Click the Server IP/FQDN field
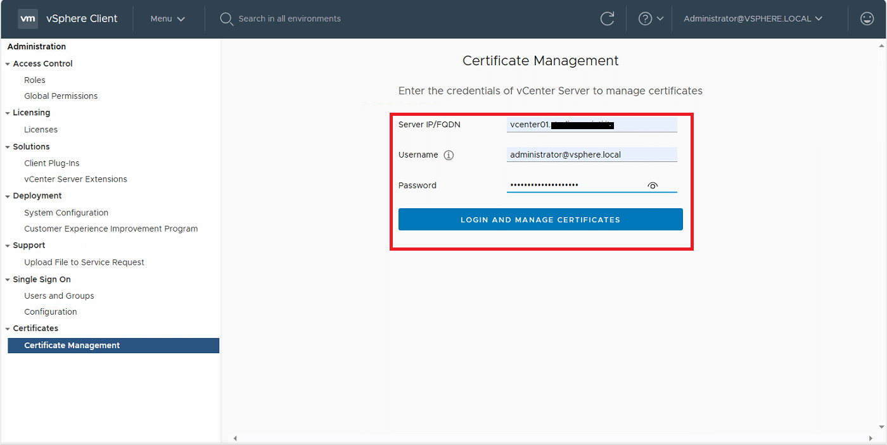The height and width of the screenshot is (445, 887). click(x=592, y=125)
